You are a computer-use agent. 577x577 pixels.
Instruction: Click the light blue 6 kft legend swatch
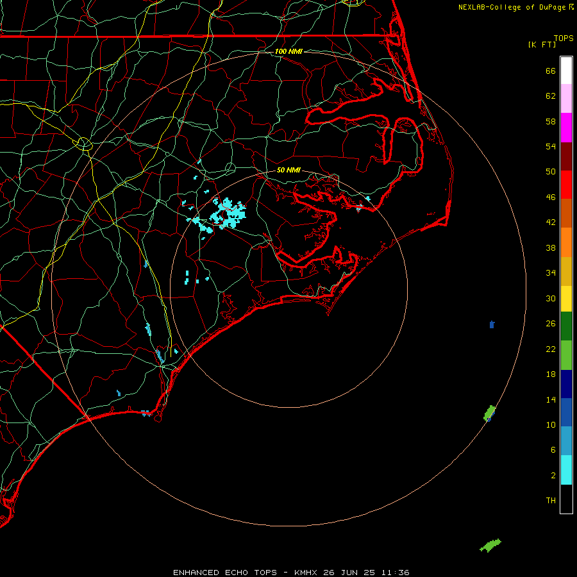click(x=566, y=441)
